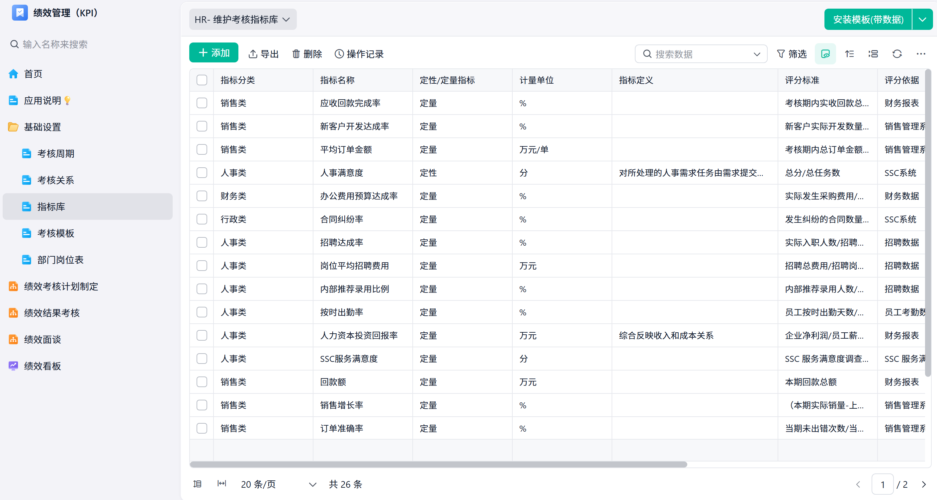Expand the install template arrow dropdown
The width and height of the screenshot is (937, 500).
coord(922,19)
